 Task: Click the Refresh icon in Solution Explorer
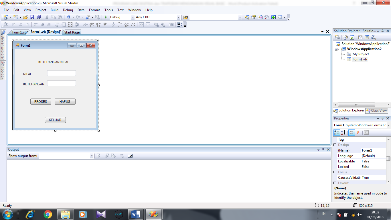point(352,37)
